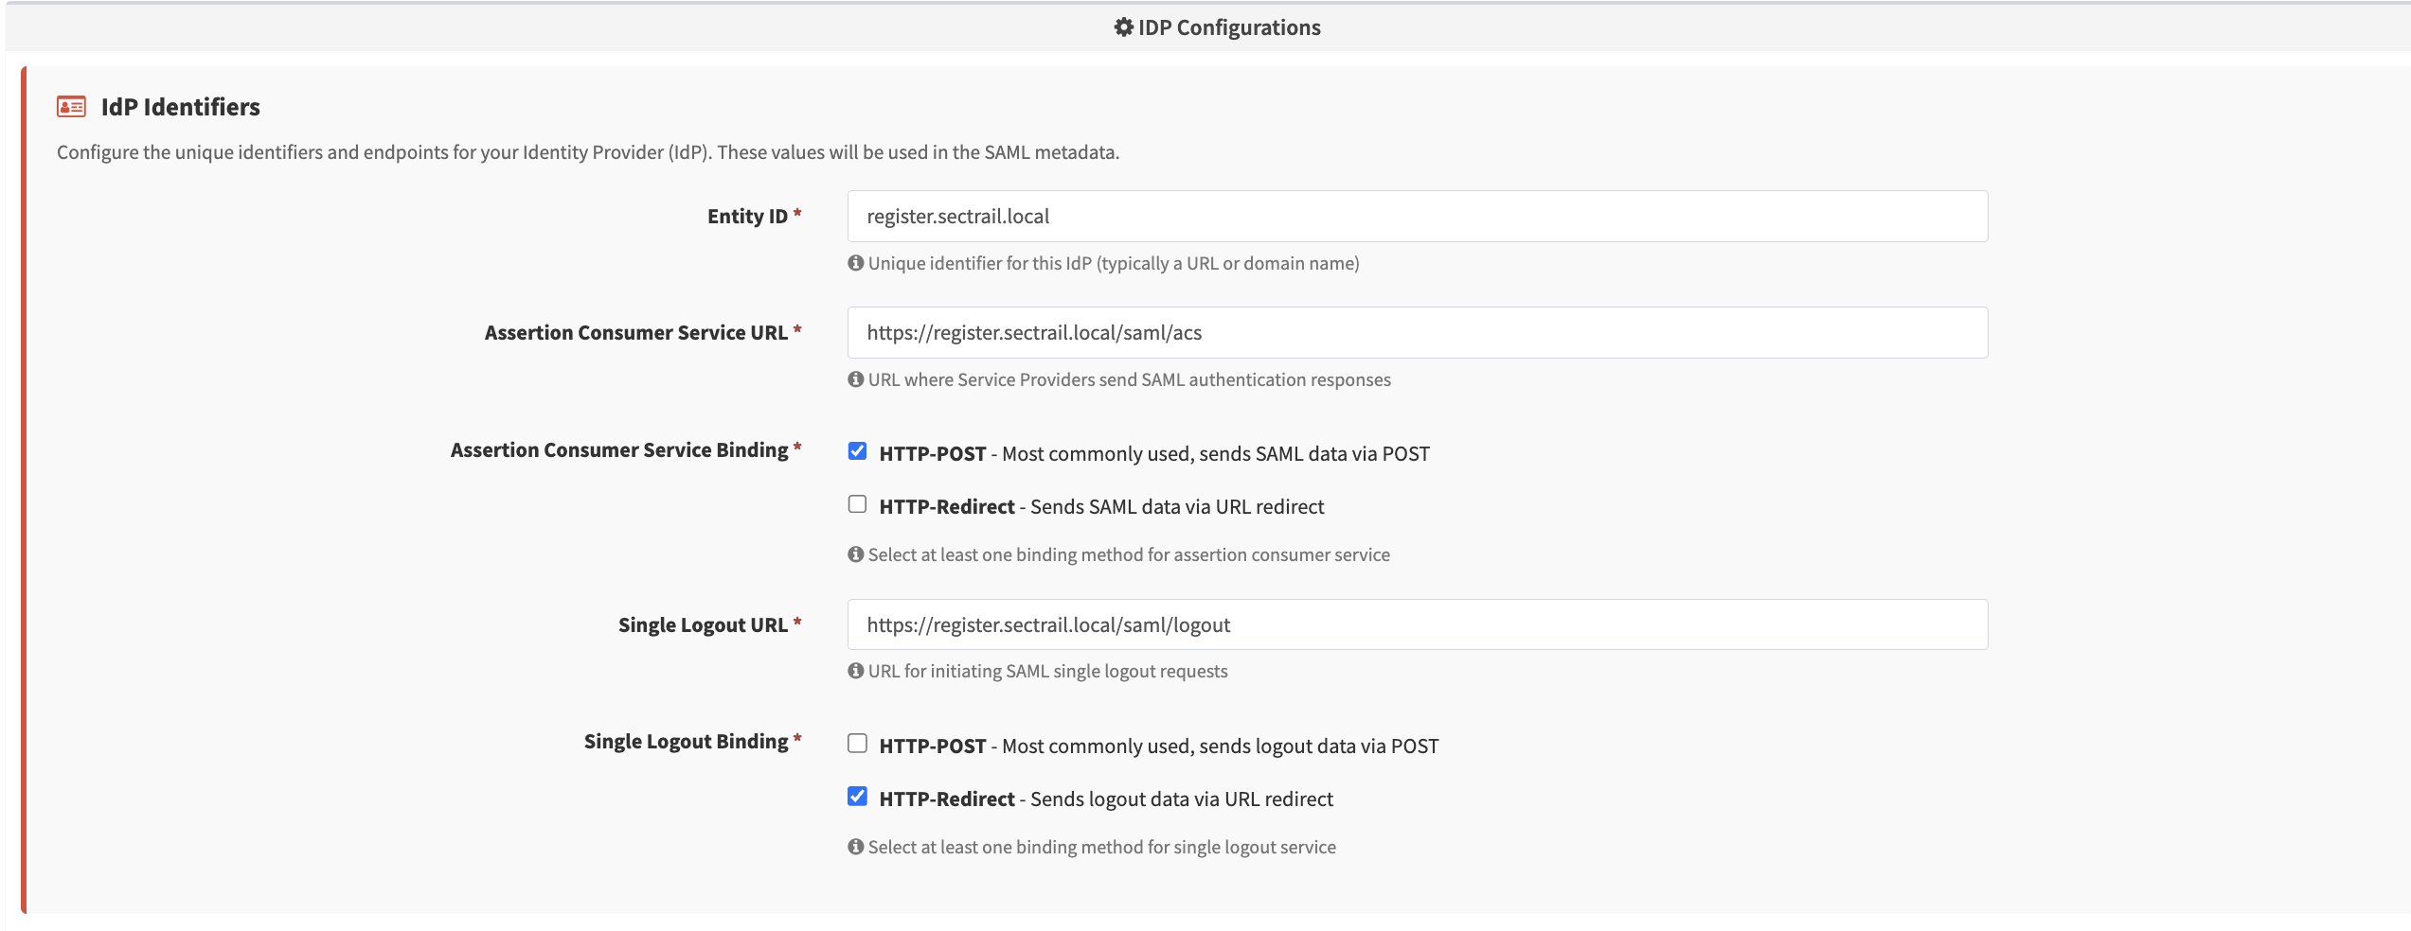
Task: Click the IDP Configurations header title
Action: coord(1228,27)
